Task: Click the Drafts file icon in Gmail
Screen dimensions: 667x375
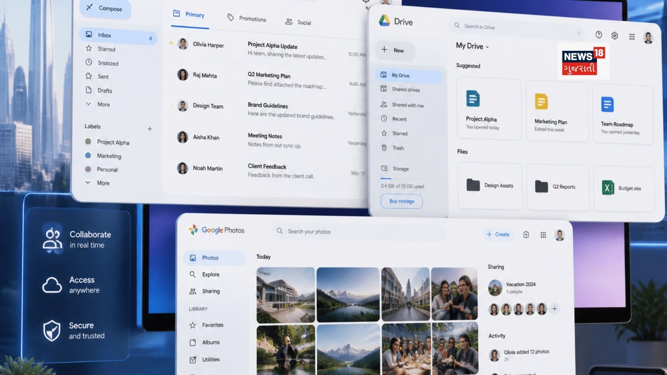Action: [89, 90]
